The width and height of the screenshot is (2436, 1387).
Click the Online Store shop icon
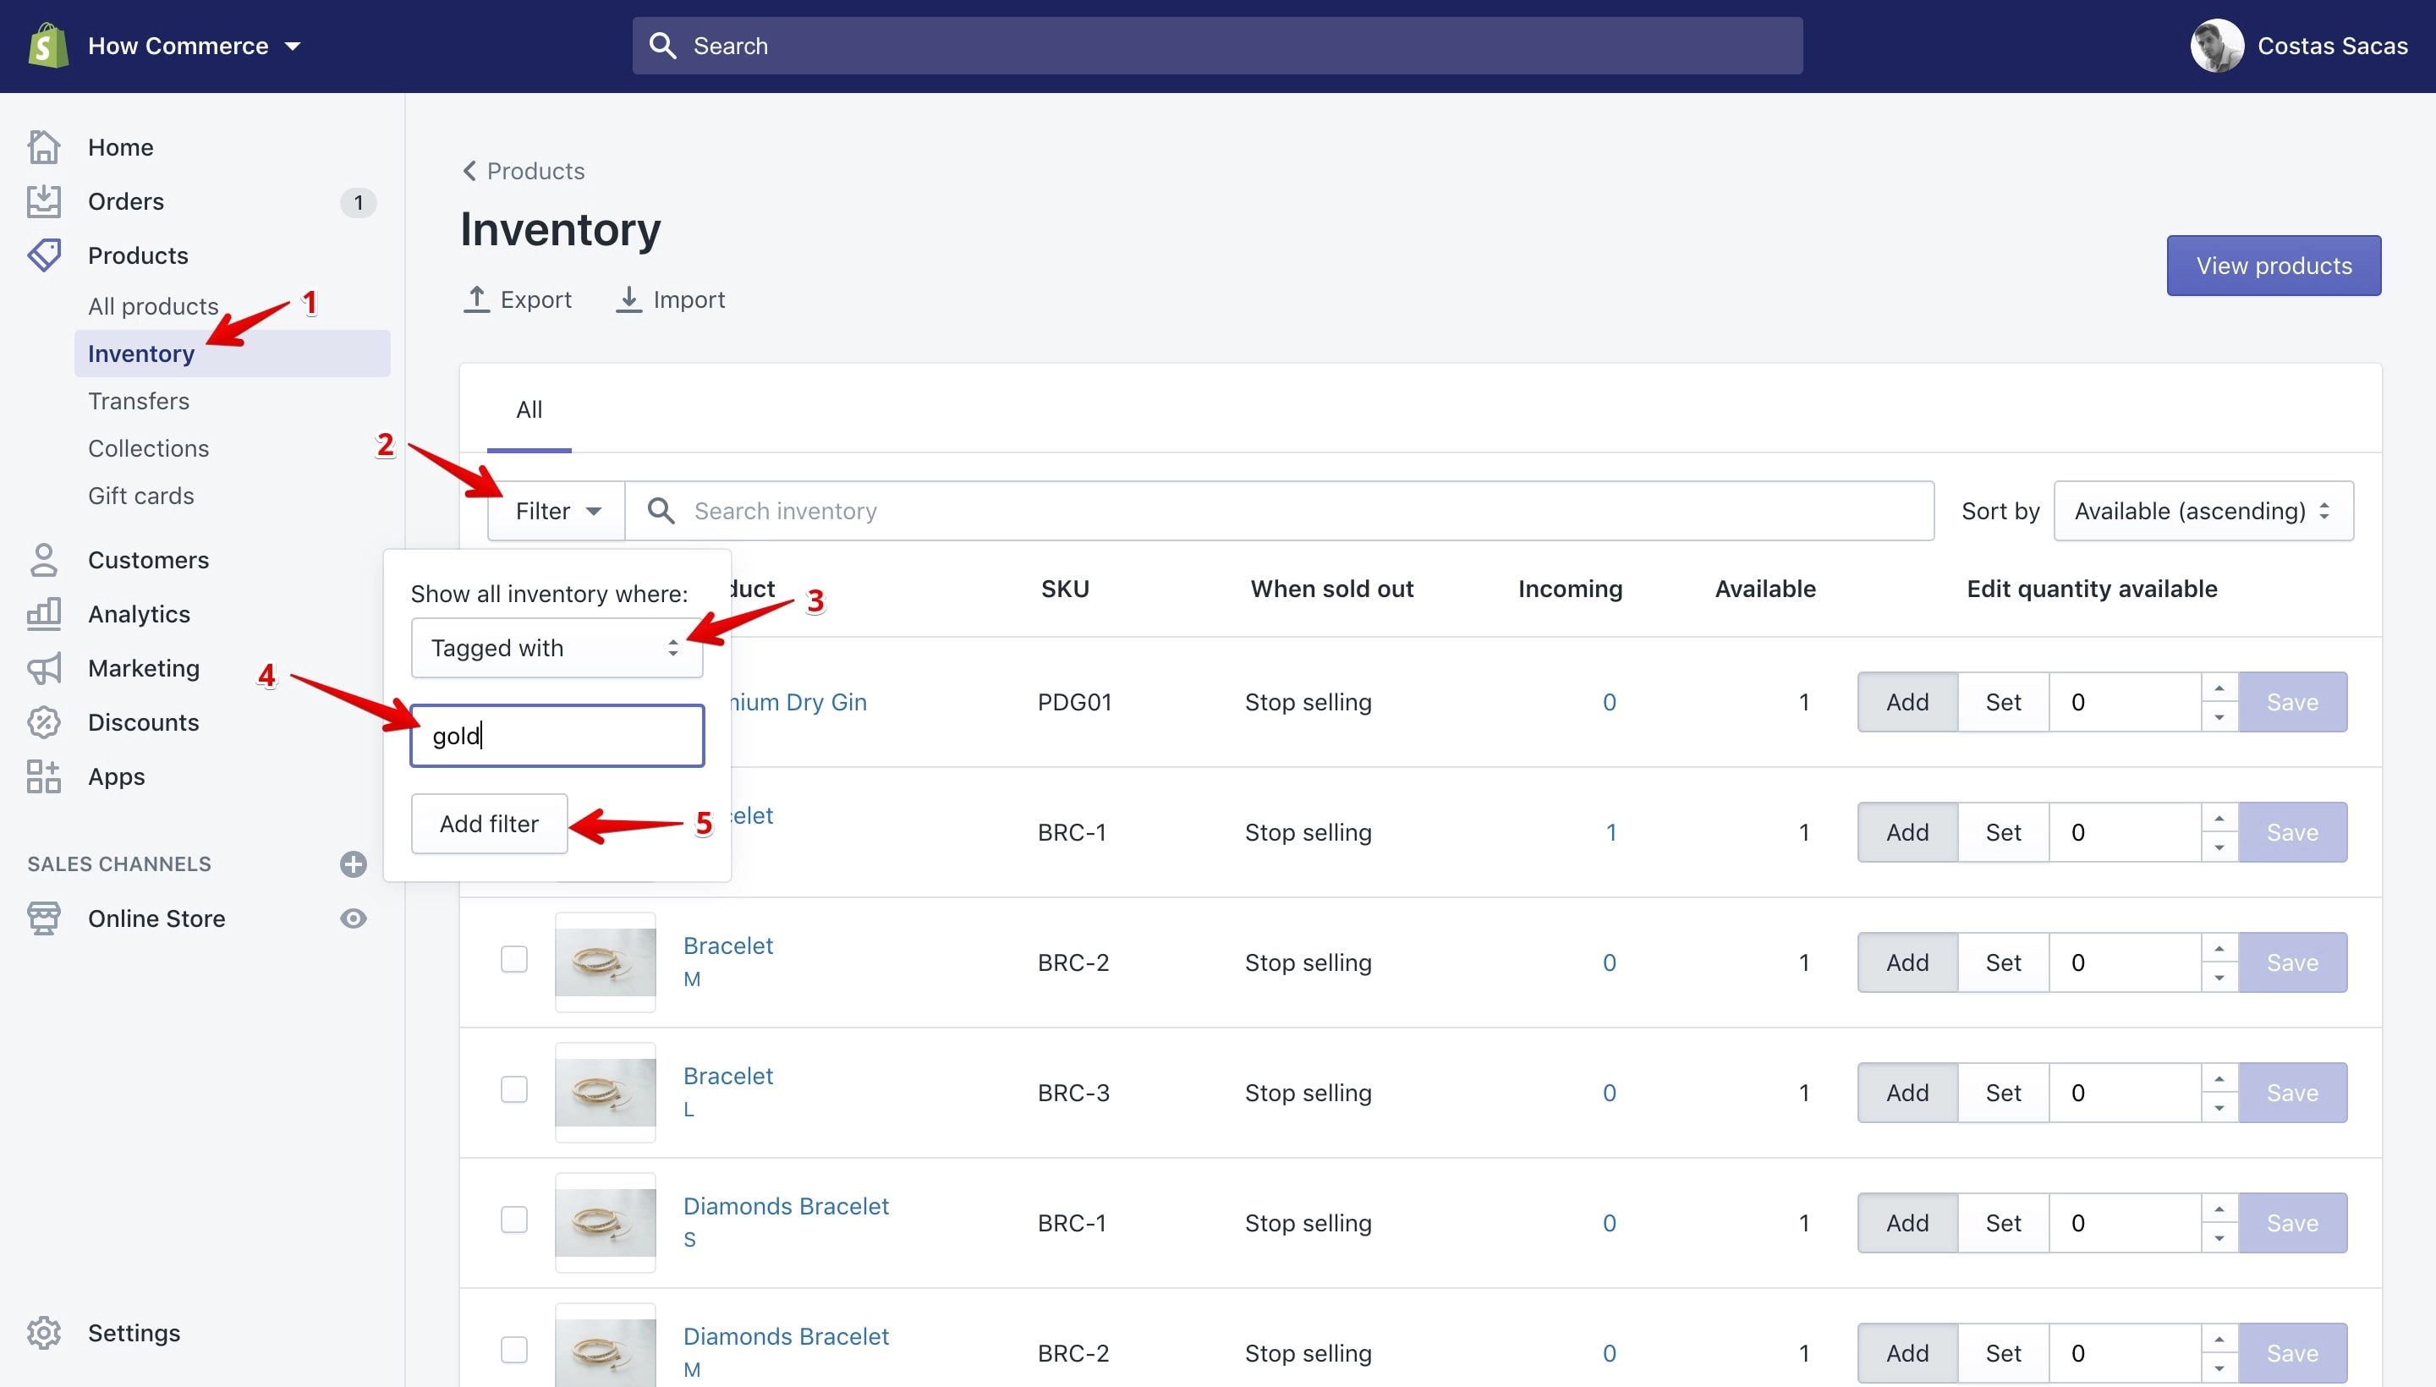pos(44,918)
